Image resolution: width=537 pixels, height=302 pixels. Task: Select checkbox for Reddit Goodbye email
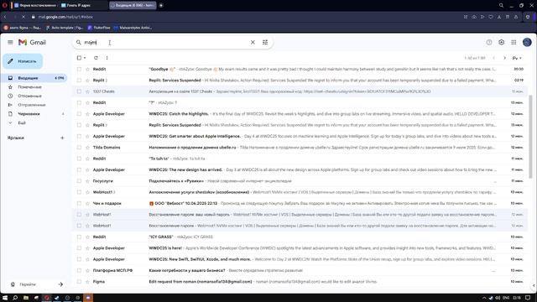point(79,69)
